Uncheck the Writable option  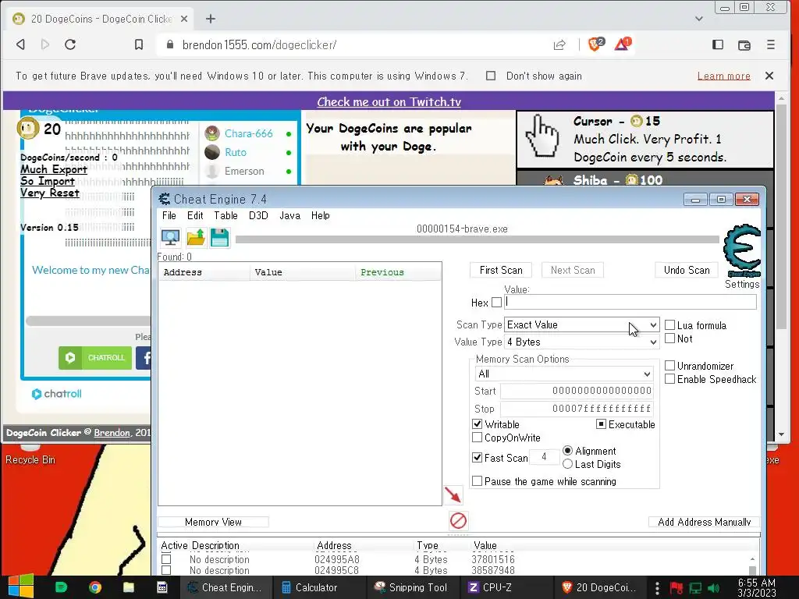pyautogui.click(x=477, y=424)
